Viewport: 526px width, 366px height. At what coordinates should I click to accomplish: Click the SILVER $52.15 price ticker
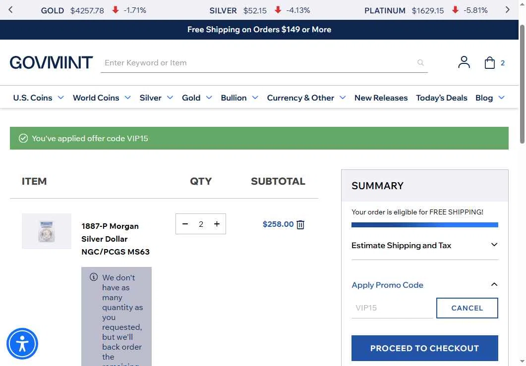coord(260,10)
